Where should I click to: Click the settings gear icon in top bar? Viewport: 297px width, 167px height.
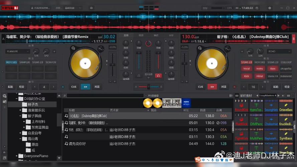pos(270,8)
